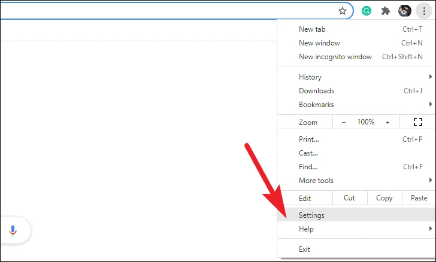
Task: Choose Exit to quit Chrome
Action: click(356, 249)
